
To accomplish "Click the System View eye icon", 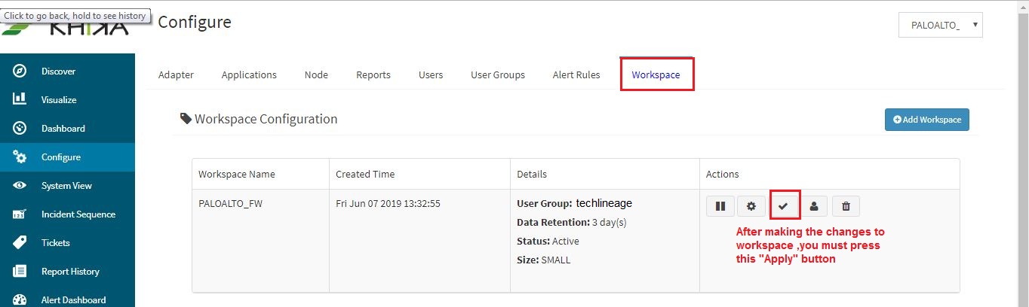I will pos(20,186).
